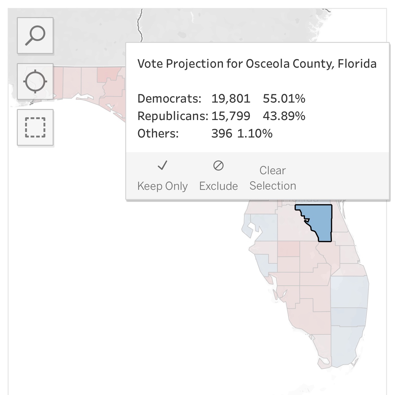The image size is (395, 395).
Task: Click the Democrats percentage 55.01%
Action: (x=284, y=99)
